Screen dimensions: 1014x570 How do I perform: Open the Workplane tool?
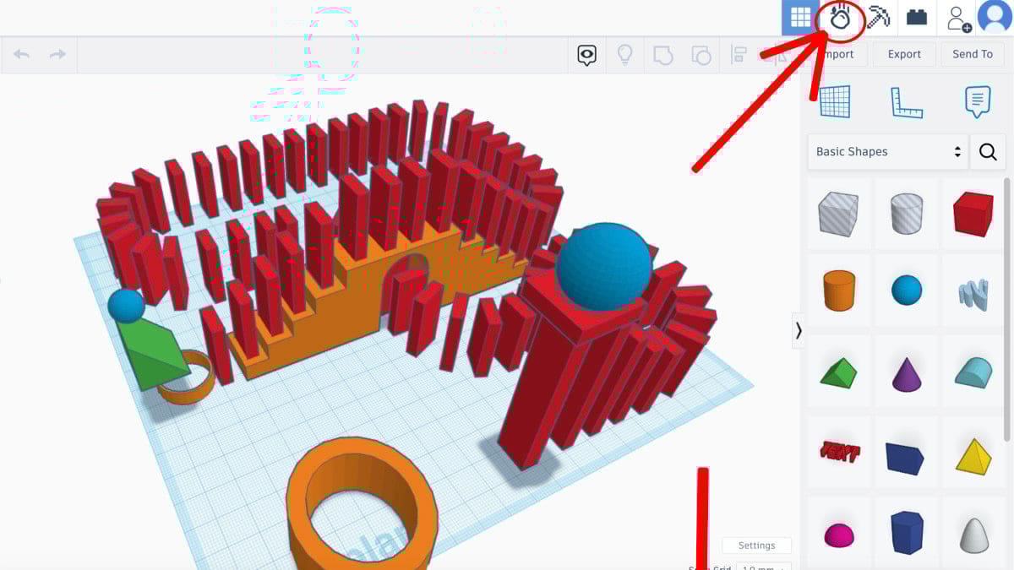(835, 101)
